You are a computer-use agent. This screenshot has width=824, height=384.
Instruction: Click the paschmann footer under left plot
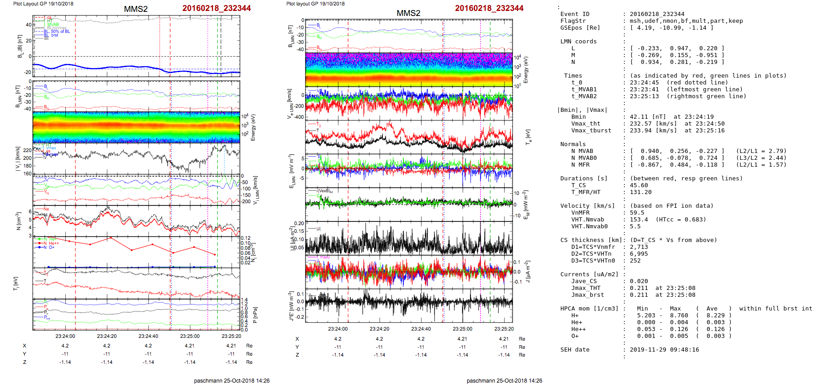232,380
